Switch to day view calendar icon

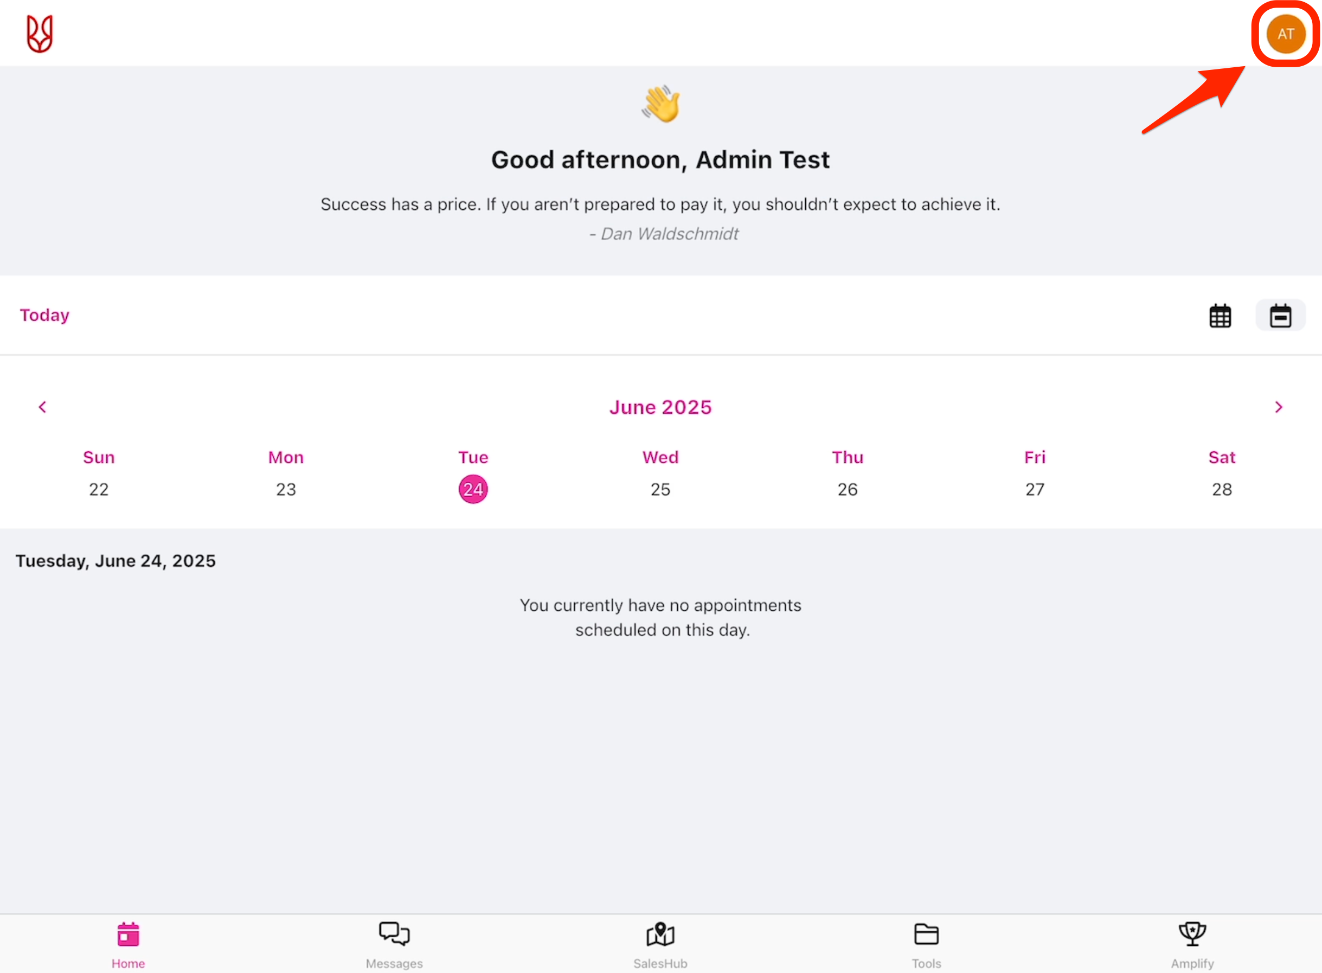[1280, 316]
